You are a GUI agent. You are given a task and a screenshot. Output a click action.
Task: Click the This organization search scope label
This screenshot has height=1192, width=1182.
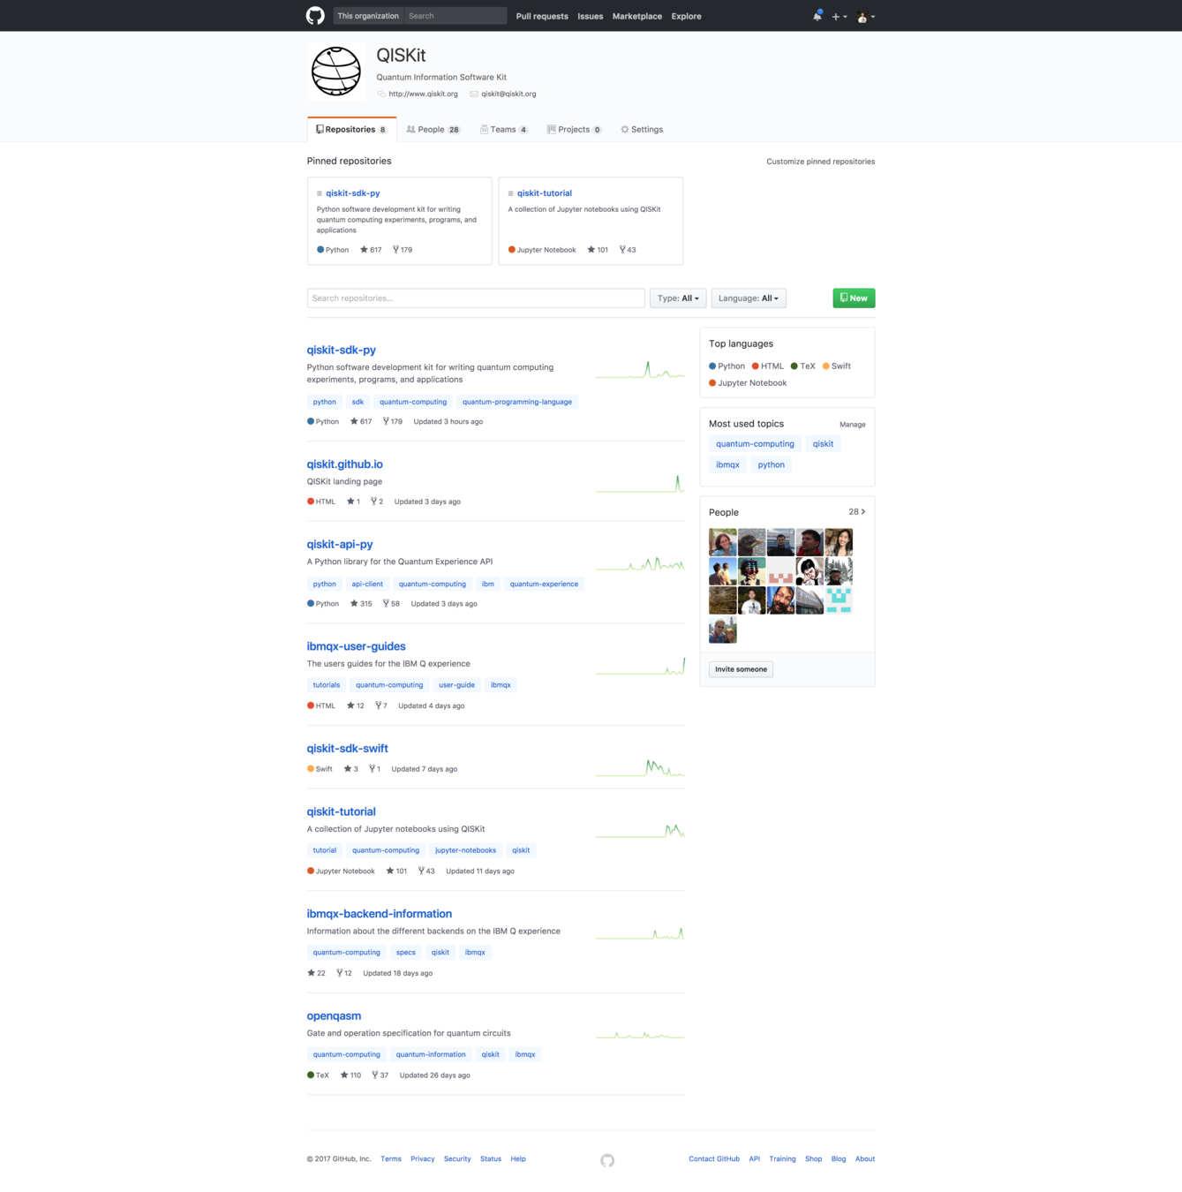click(x=368, y=16)
